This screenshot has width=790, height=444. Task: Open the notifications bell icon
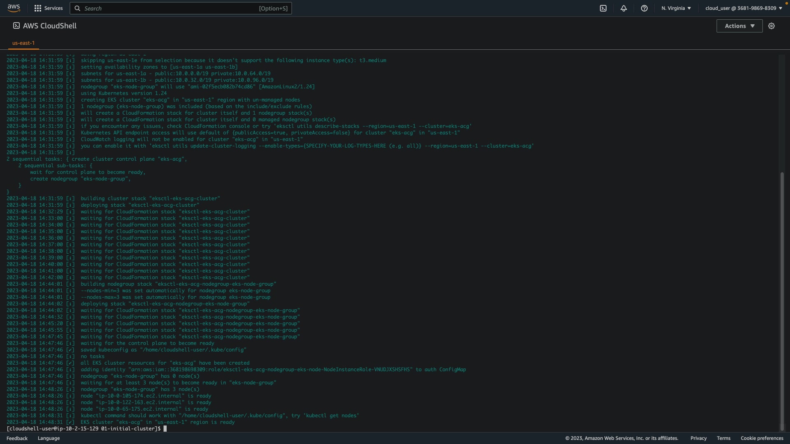(624, 8)
